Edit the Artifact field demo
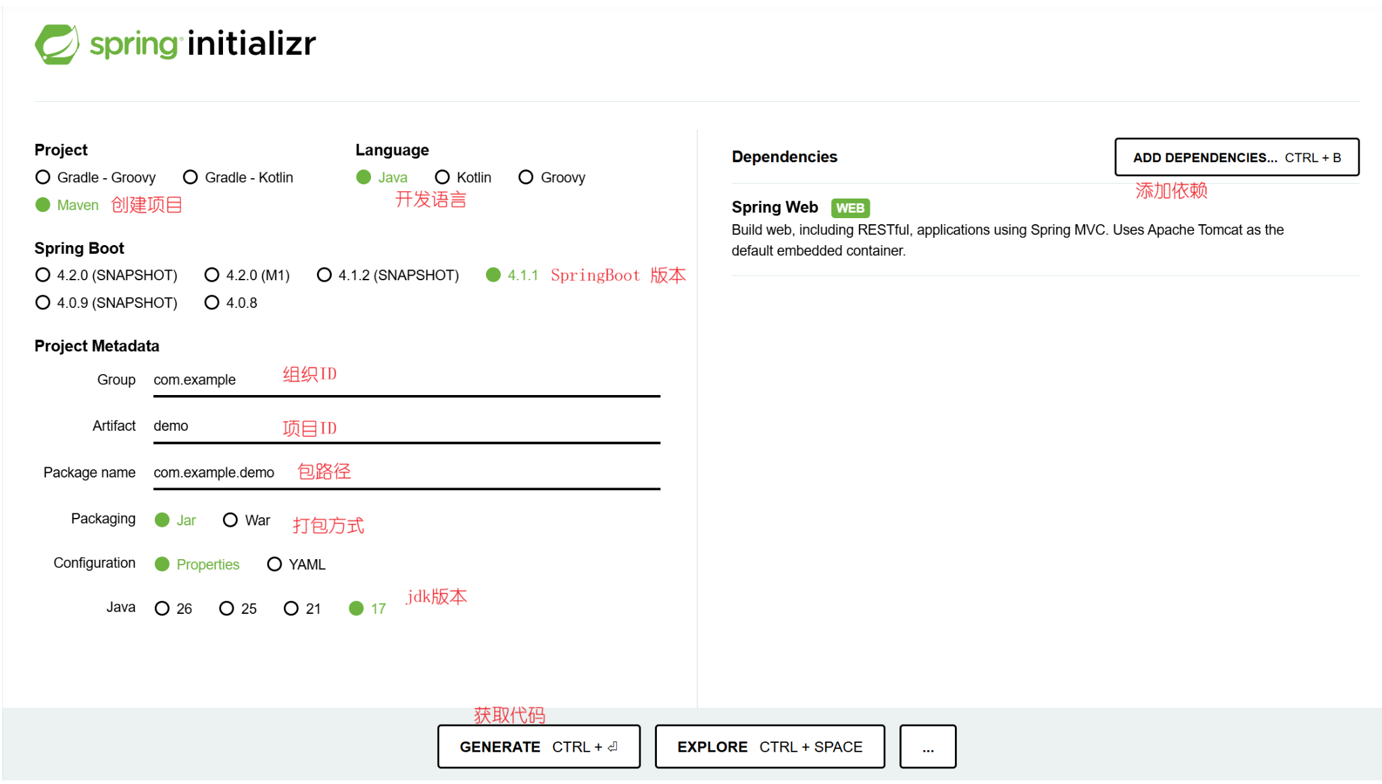Image resolution: width=1382 pixels, height=784 pixels. (x=407, y=426)
